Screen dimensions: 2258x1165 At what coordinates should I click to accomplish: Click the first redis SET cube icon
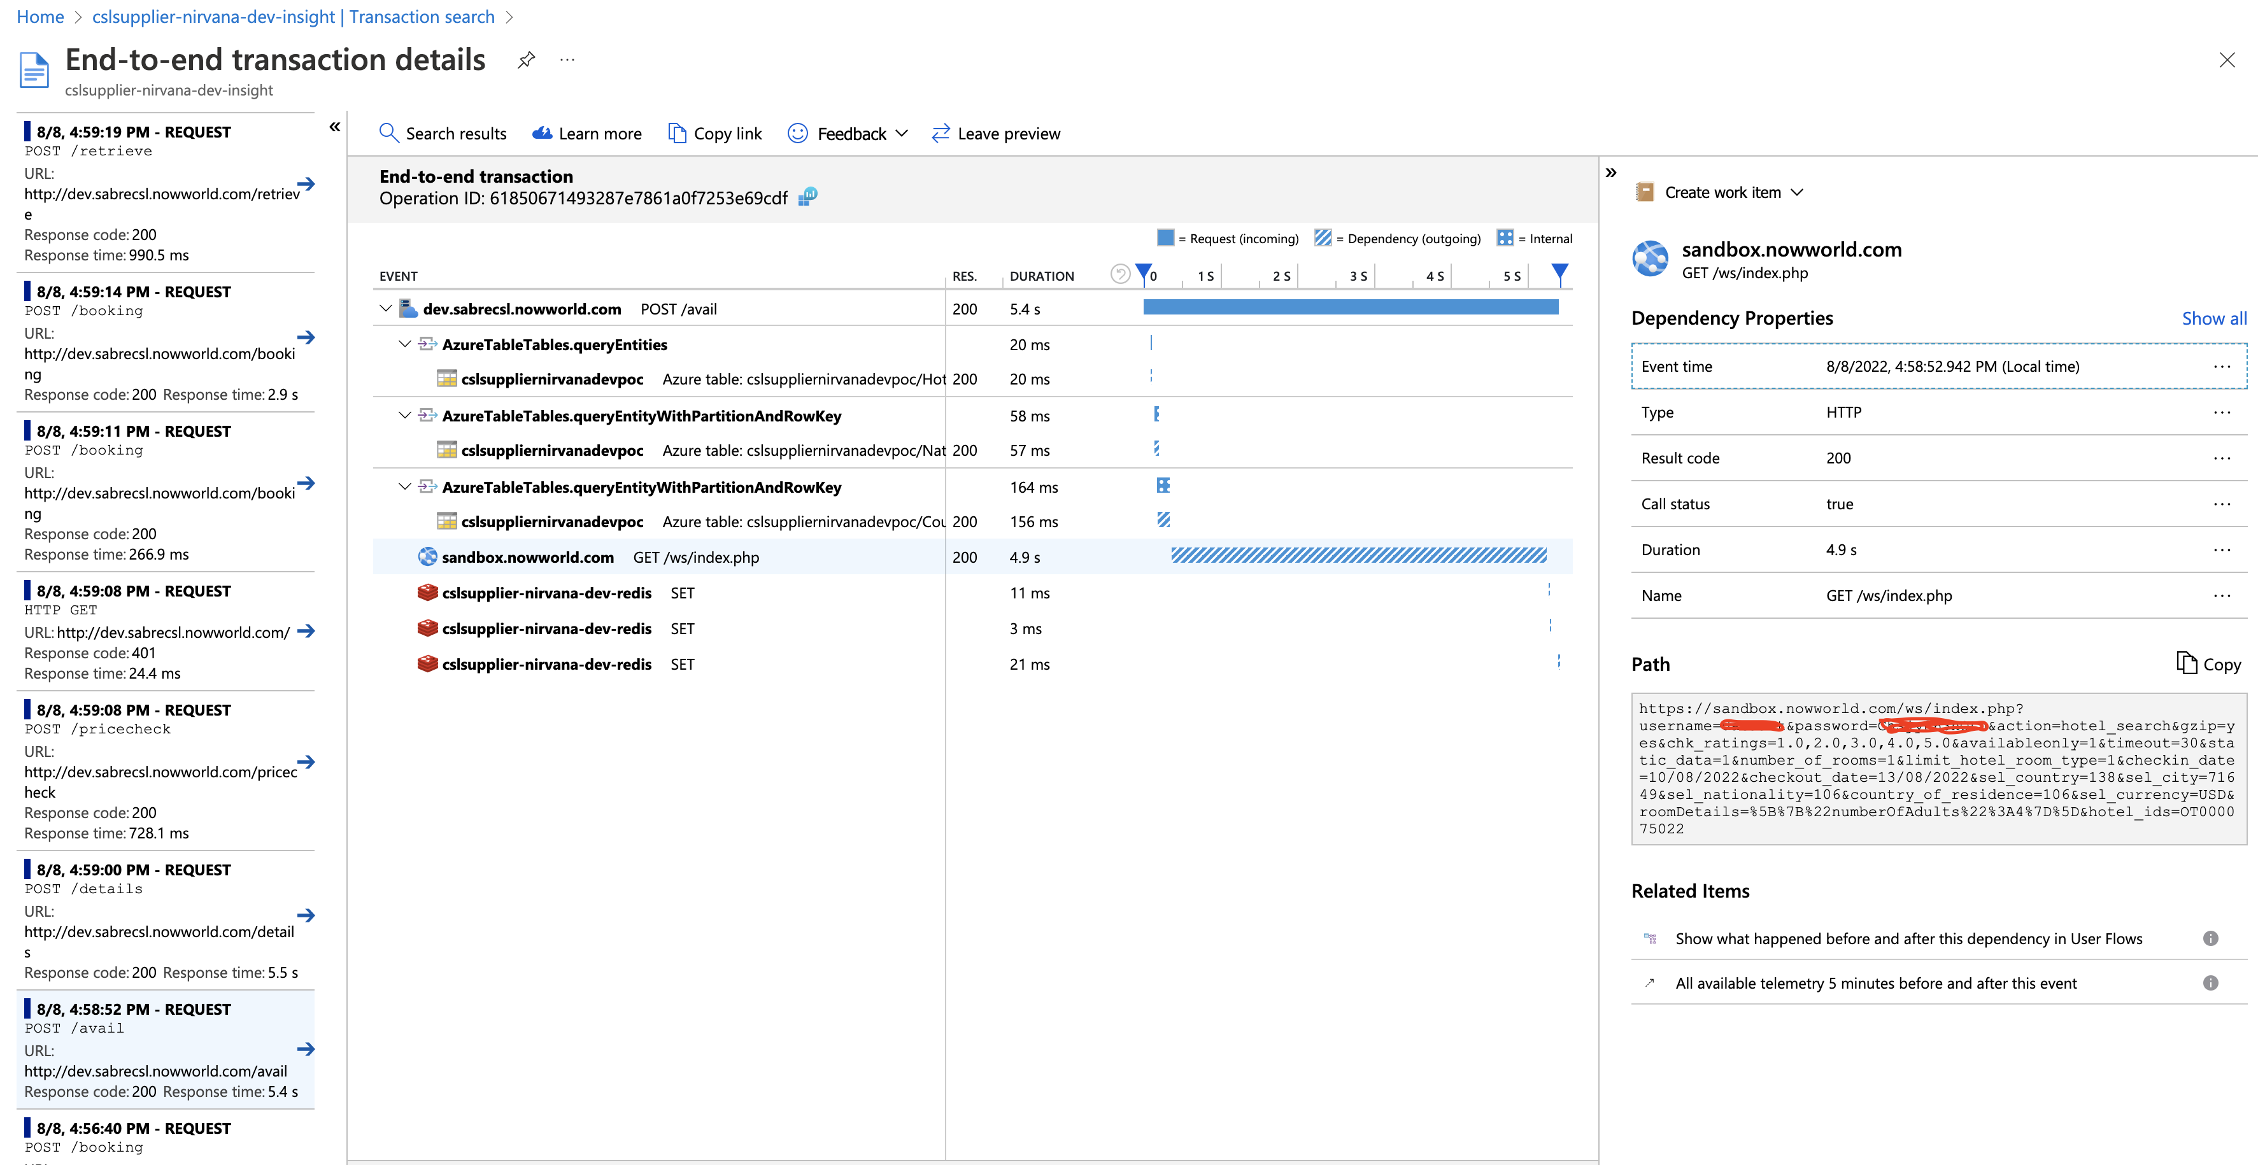427,593
